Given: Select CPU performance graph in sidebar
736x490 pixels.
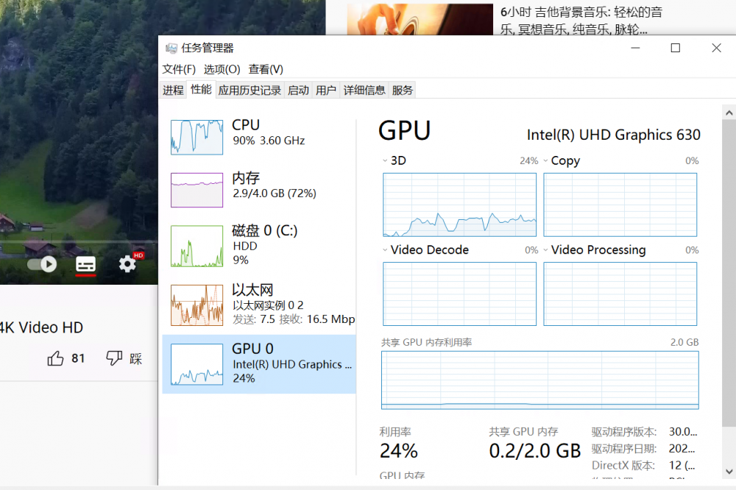Looking at the screenshot, I should [259, 137].
